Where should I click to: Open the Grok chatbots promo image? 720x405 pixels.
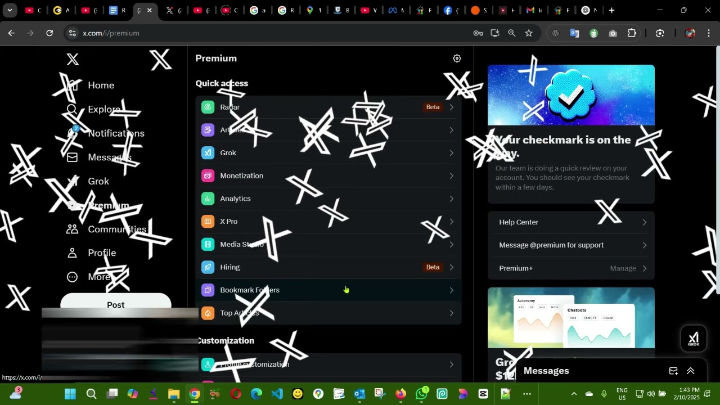[x=571, y=318]
